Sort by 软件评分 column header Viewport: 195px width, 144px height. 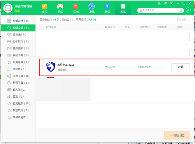pos(110,27)
